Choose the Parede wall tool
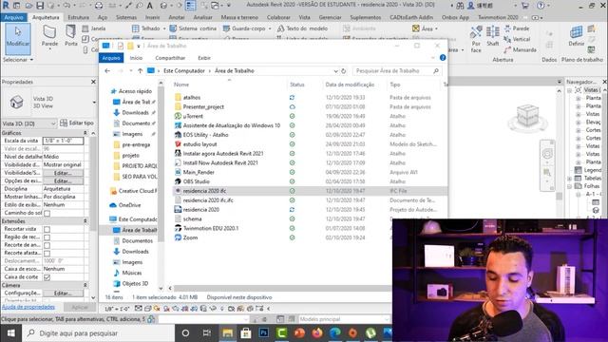Viewport: 608px width, 342px height. tap(49, 36)
